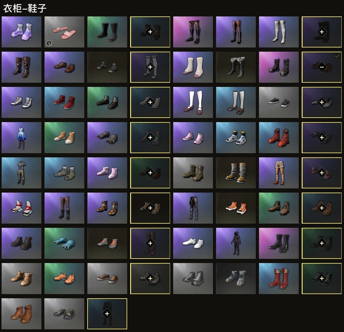Select white stockings with red Mary Janes
This screenshot has width=344, height=332.
pos(193,102)
